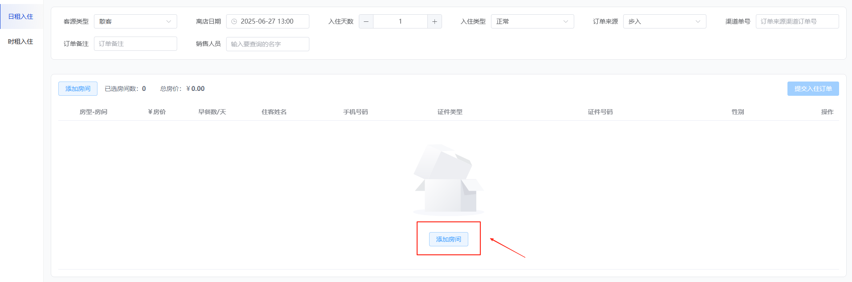Switch to the 时租入住 tab

pyautogui.click(x=21, y=41)
